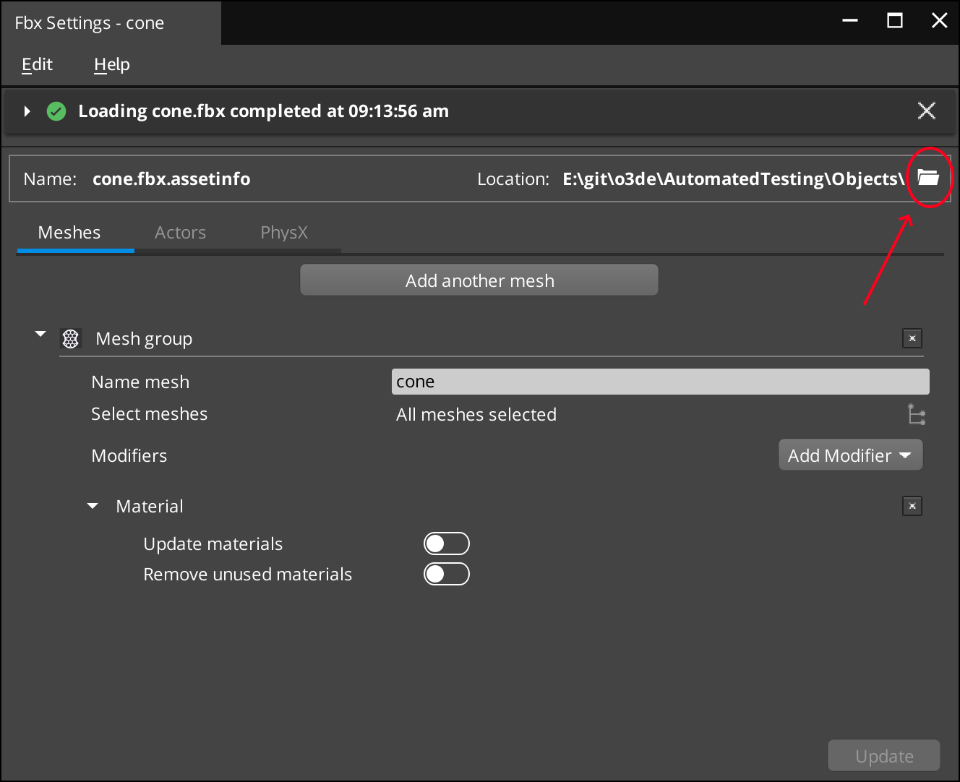Open the Add Modifier dropdown
Screen dimensions: 960x782
tap(850, 455)
